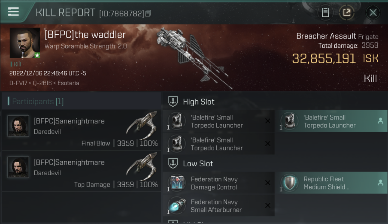388x224 pixels.
Task: Click the clipboard report icon
Action: pos(325,13)
